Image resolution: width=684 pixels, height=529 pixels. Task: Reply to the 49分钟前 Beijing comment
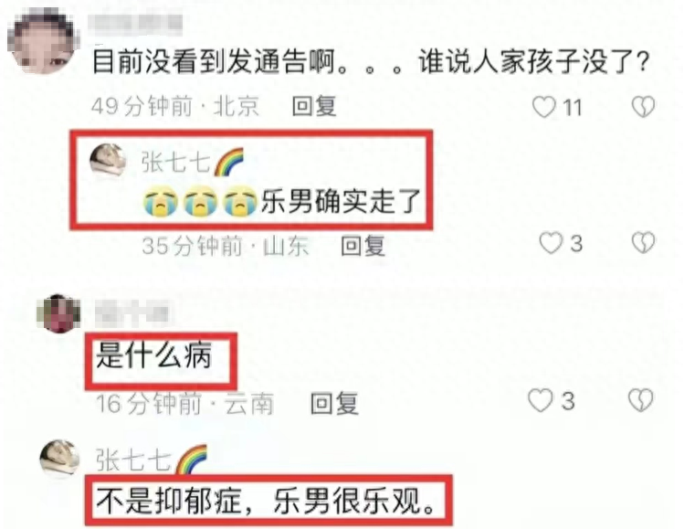[x=314, y=106]
